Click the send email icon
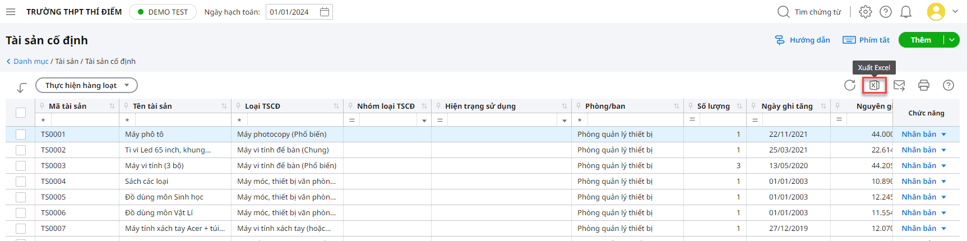967x241 pixels. [899, 85]
